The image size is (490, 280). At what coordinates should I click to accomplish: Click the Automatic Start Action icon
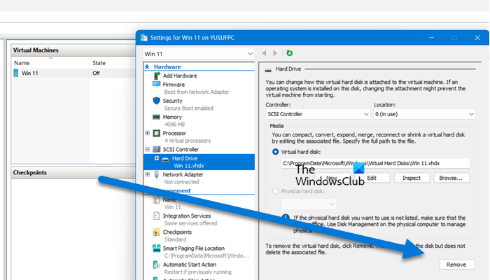(x=156, y=265)
